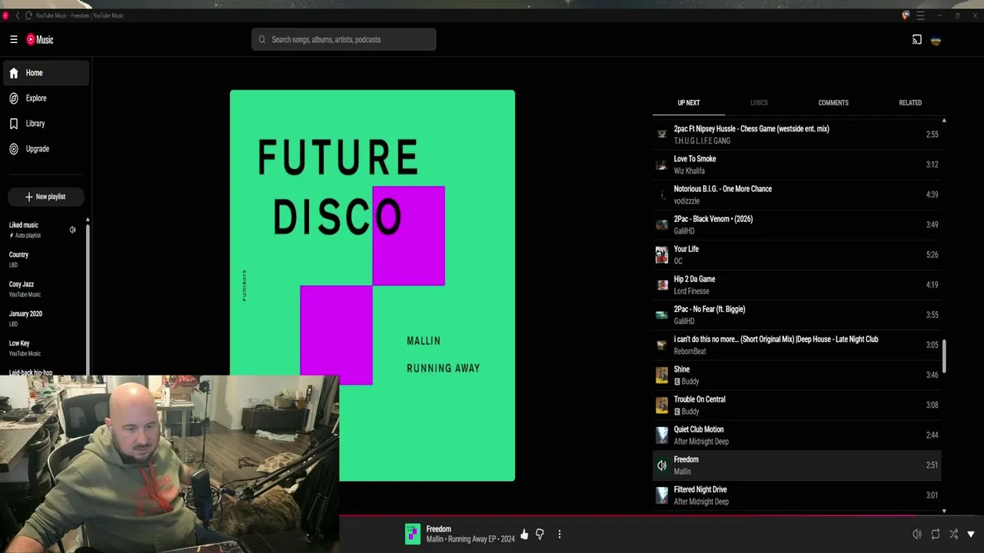984x553 pixels.
Task: Click the player bar Freedom album thumbnail
Action: [413, 534]
